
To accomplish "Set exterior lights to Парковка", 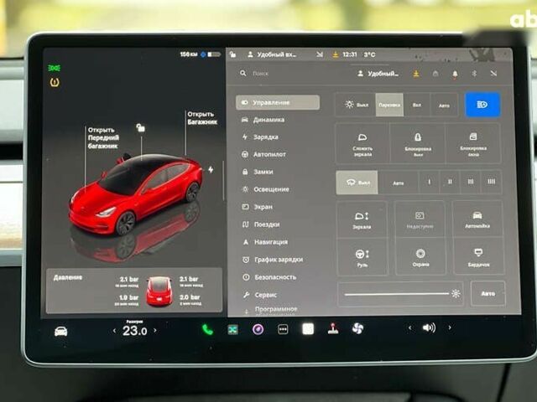I will (x=389, y=105).
